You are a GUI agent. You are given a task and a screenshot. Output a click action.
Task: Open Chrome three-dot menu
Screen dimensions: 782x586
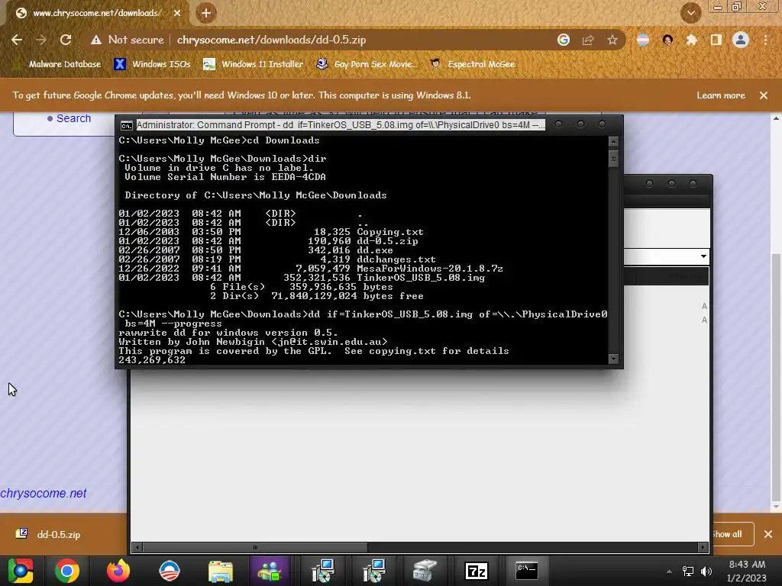(765, 40)
